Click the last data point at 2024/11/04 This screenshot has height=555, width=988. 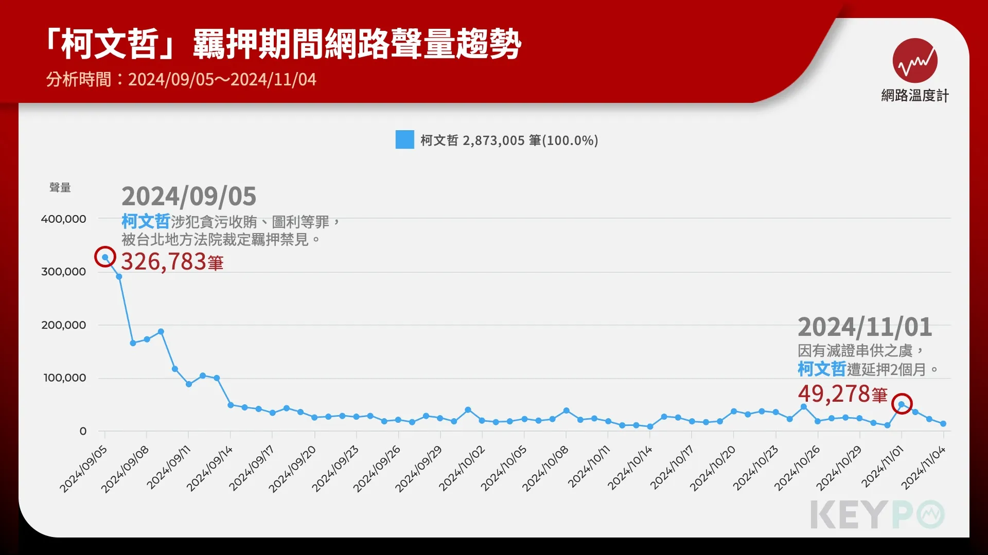943,424
